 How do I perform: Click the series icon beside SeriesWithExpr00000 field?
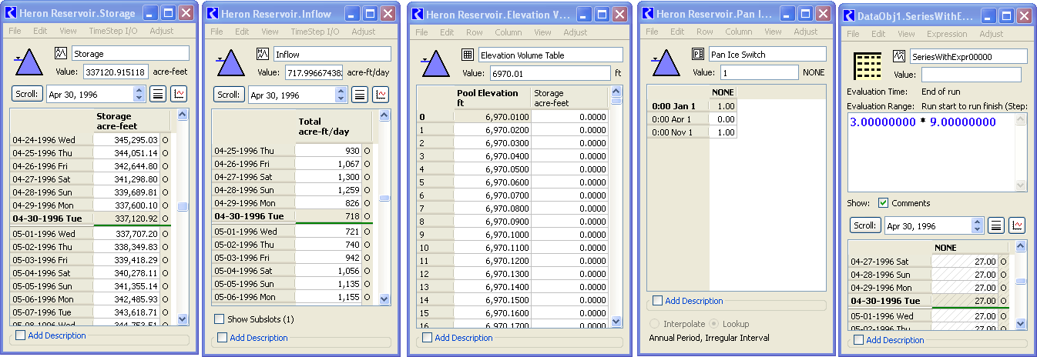point(898,56)
